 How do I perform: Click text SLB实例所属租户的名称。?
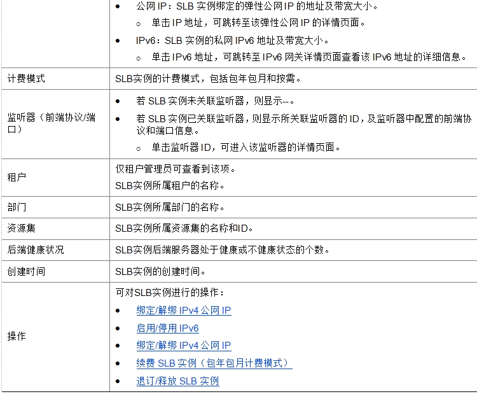tap(170, 185)
